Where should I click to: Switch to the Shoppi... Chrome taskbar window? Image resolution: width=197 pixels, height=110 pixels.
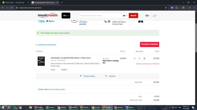point(107,108)
